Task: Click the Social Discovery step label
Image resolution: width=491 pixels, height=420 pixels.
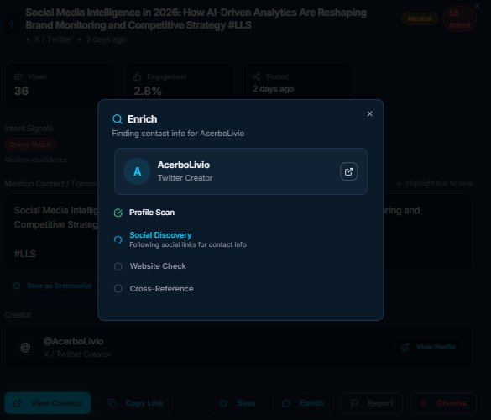Action: click(160, 234)
